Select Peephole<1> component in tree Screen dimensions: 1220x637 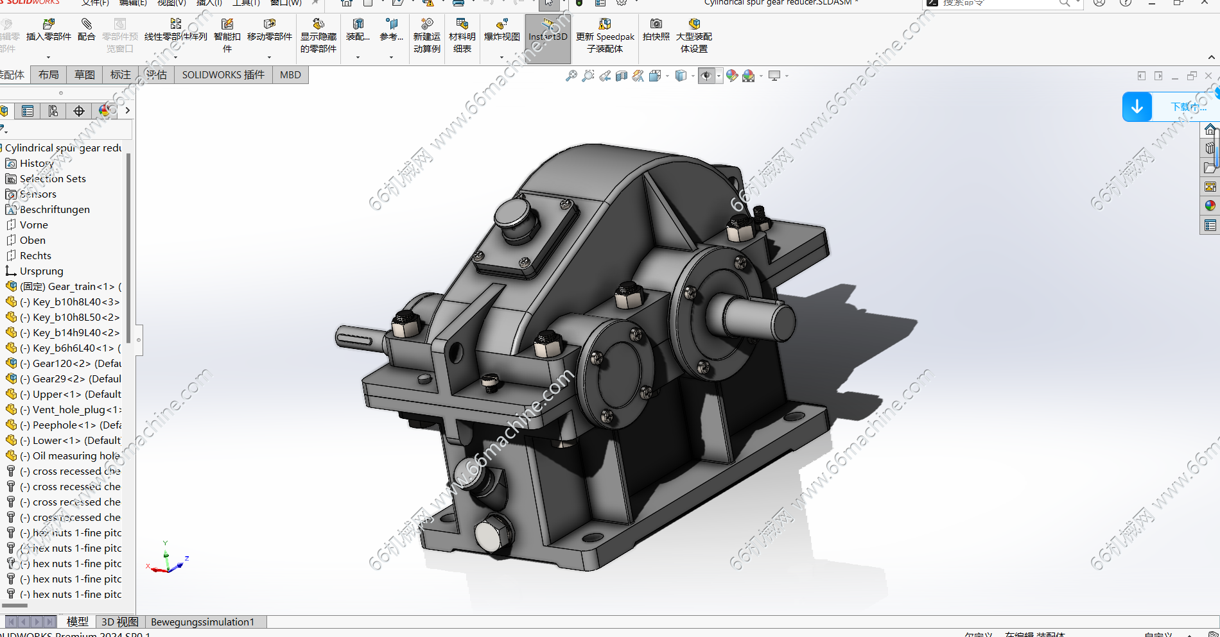coord(63,425)
